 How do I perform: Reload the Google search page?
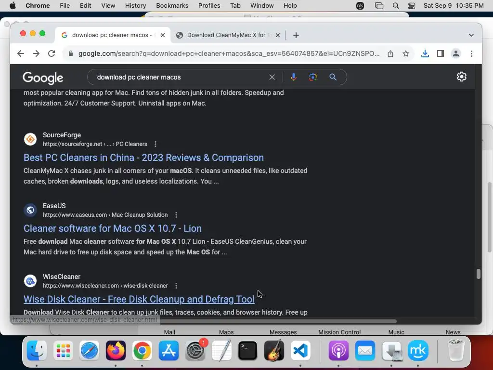52,53
